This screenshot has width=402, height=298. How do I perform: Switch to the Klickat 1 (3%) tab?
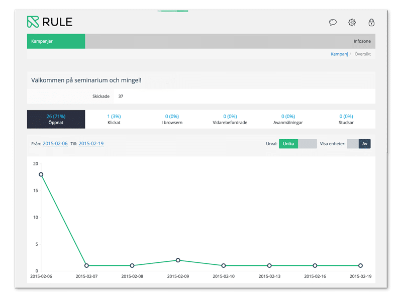[114, 119]
